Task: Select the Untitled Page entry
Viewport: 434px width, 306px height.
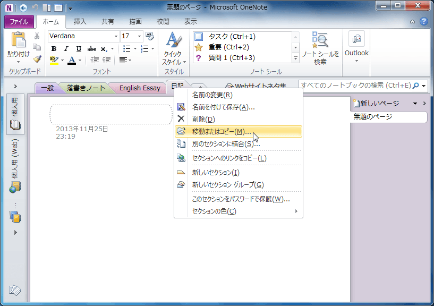Action: pyautogui.click(x=389, y=117)
